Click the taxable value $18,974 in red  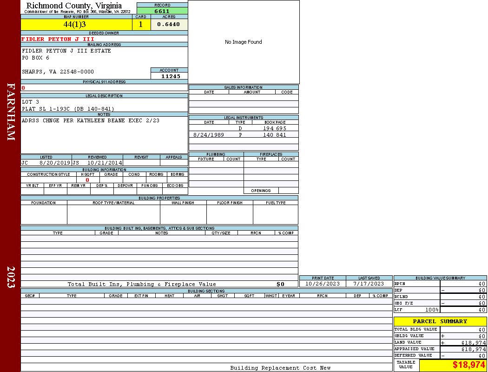(468, 365)
